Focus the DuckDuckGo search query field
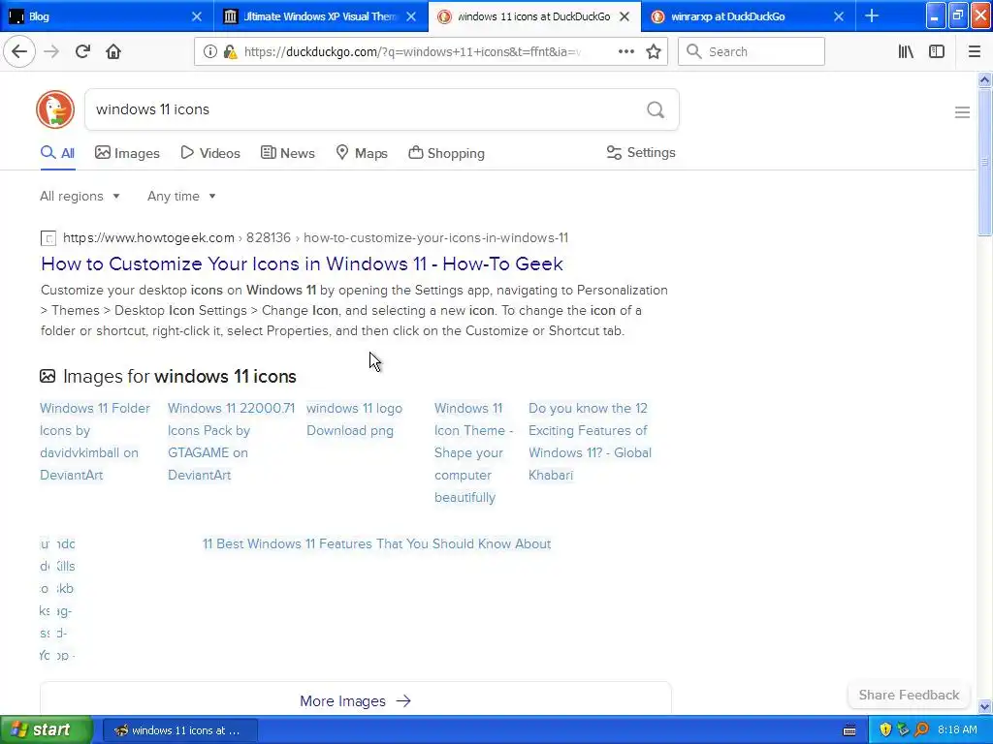Screen dimensions: 993x744 (x=365, y=109)
